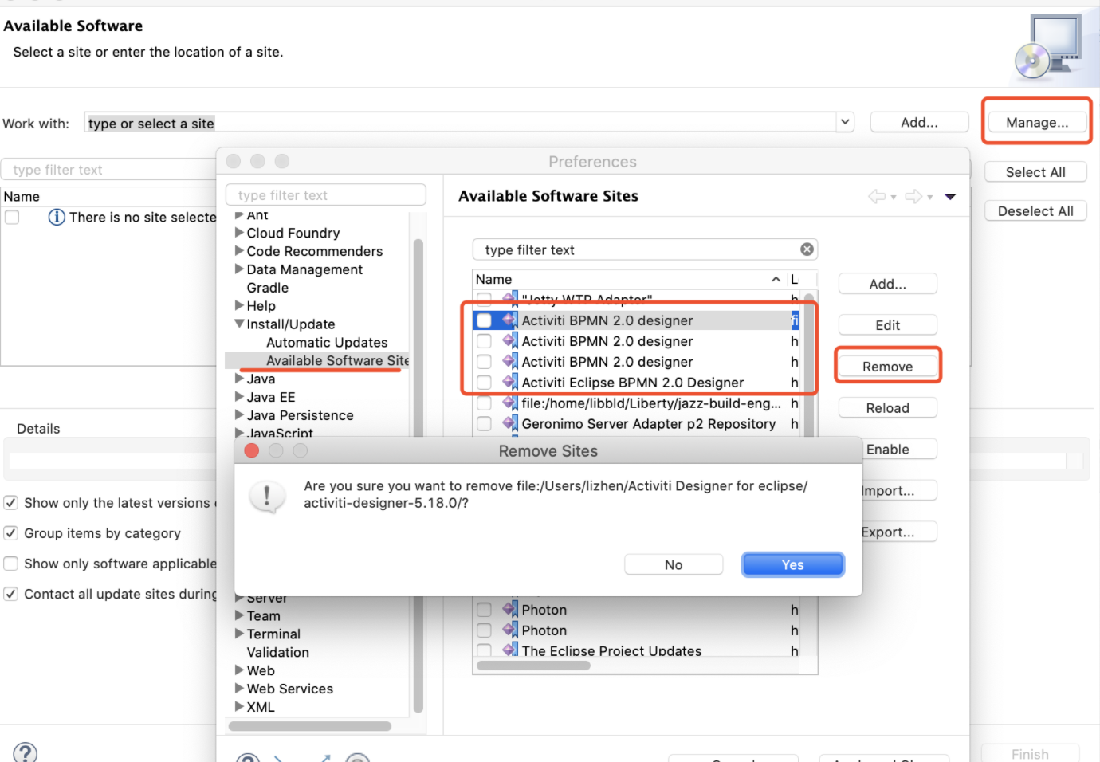Cancel removal by clicking No
Viewport: 1100px width, 762px height.
click(x=674, y=564)
